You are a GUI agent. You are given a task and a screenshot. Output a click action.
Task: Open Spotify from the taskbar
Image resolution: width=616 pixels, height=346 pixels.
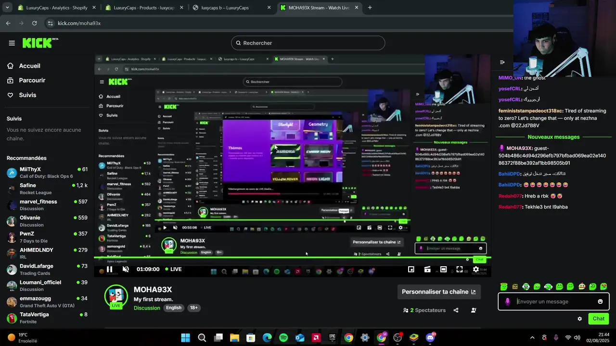pyautogui.click(x=283, y=338)
